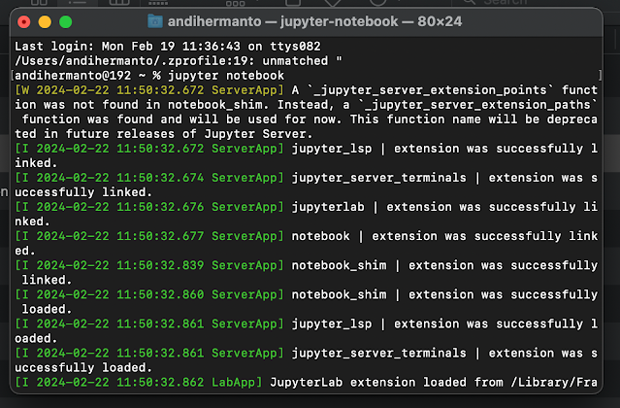Image resolution: width=620 pixels, height=408 pixels.
Task: Close the jupyter-notebook terminal window
Action: pyautogui.click(x=24, y=21)
